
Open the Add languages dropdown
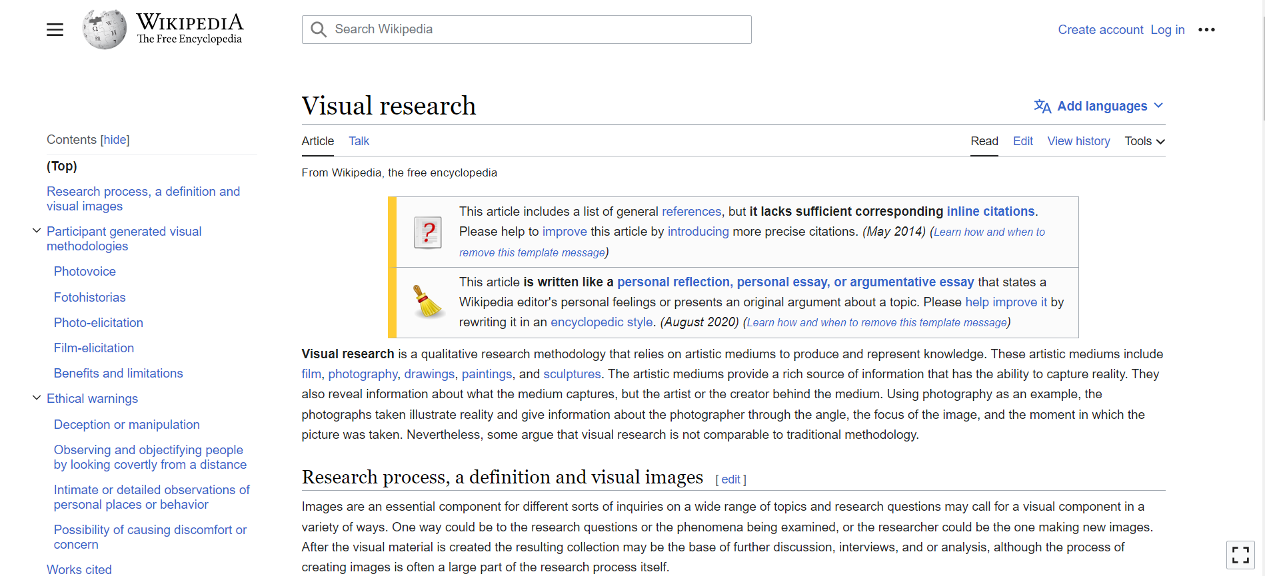coord(1098,106)
